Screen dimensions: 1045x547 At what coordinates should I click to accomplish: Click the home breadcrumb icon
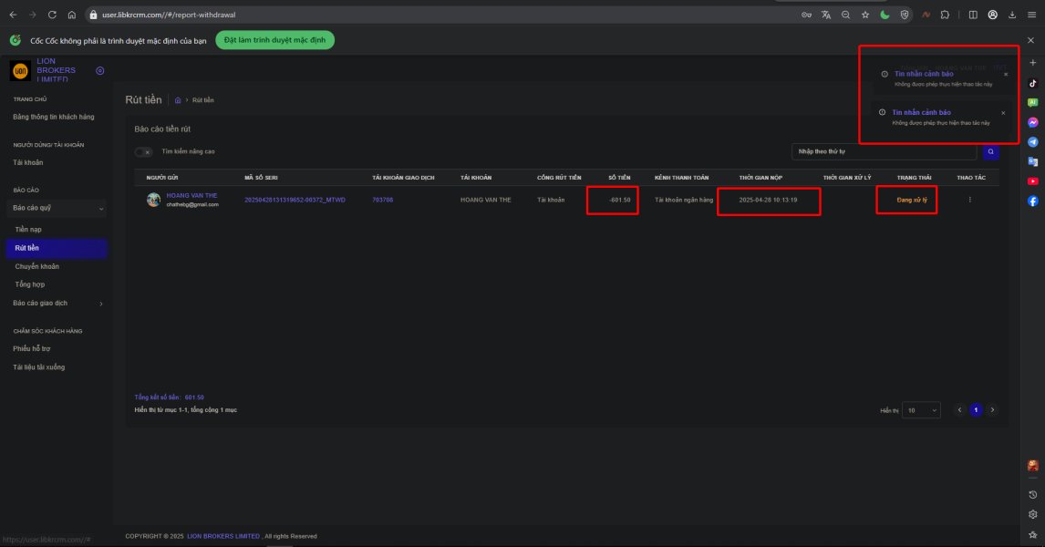pyautogui.click(x=177, y=100)
